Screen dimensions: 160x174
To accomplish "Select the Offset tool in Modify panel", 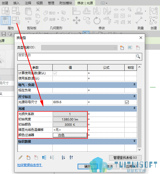I will pos(87,11).
